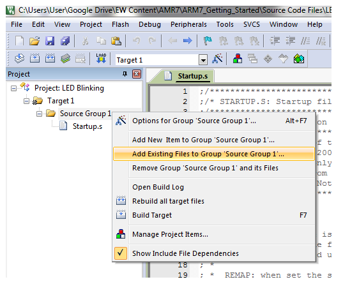Collapse the Target 1 tree node

click(26, 101)
